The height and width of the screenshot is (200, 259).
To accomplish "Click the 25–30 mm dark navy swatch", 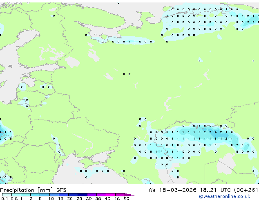I will (83, 195).
